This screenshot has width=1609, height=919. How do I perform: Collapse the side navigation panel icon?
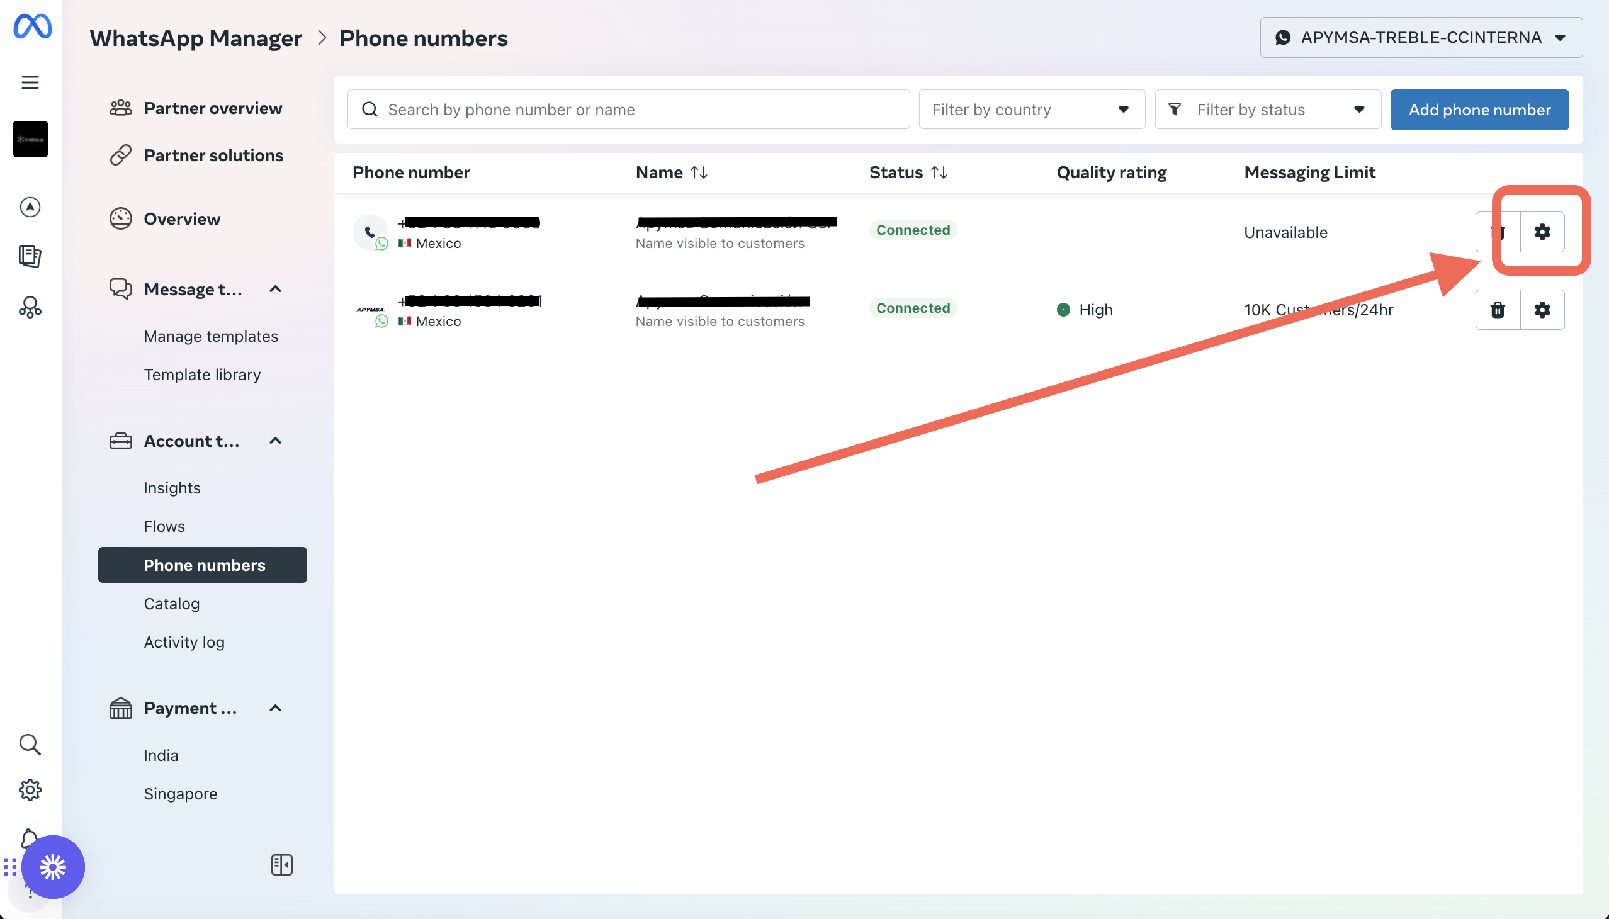click(x=281, y=865)
